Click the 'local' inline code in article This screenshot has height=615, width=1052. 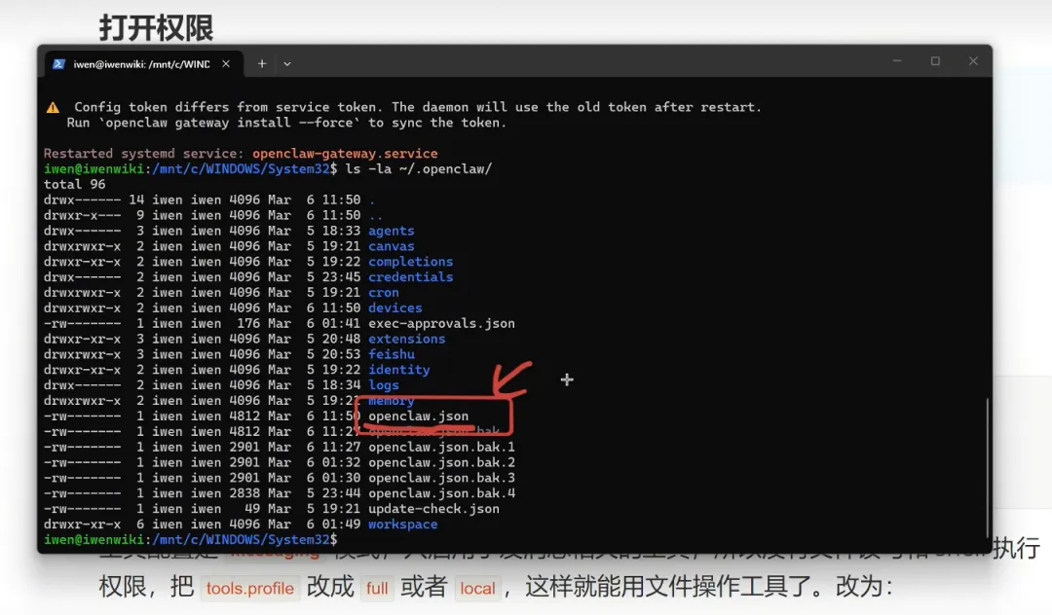click(x=477, y=589)
